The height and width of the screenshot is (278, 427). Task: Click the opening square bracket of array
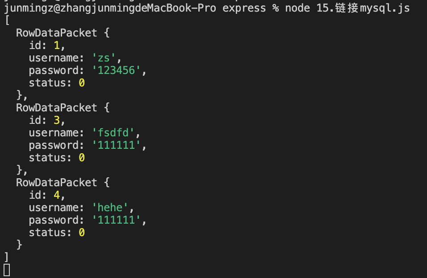pos(7,20)
